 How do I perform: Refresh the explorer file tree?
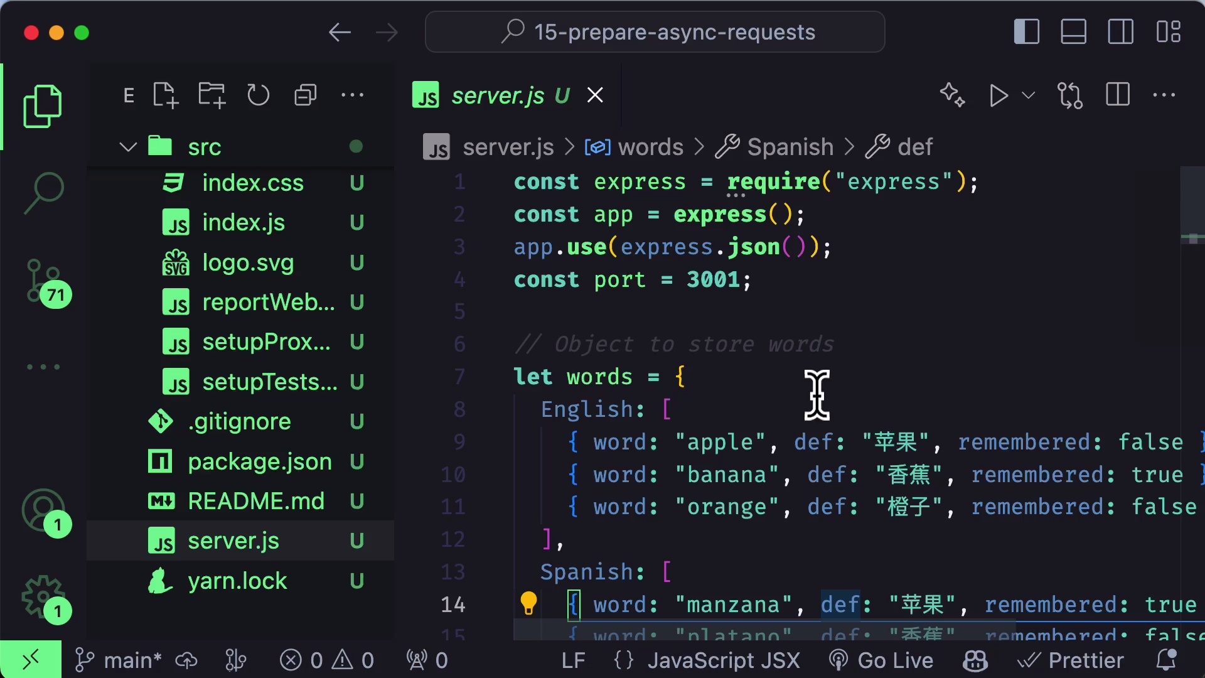click(258, 95)
